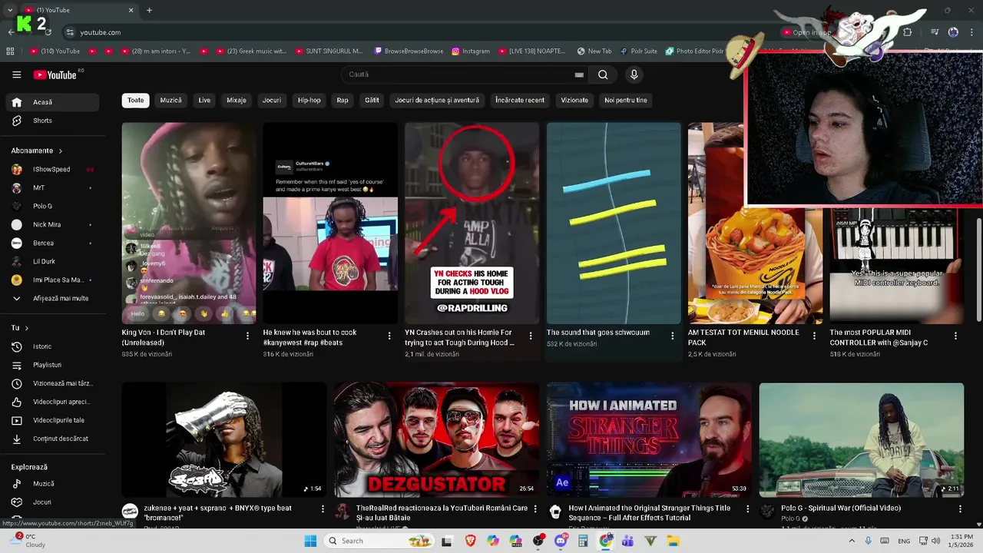Click the YouTube logo
The height and width of the screenshot is (553, 983).
click(x=55, y=75)
